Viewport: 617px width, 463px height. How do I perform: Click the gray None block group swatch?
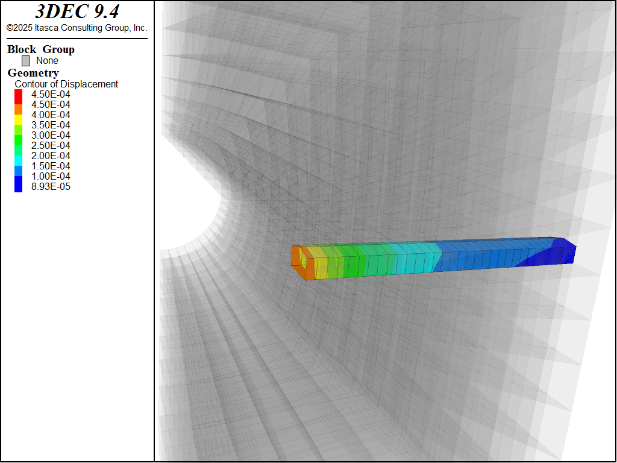[x=25, y=61]
